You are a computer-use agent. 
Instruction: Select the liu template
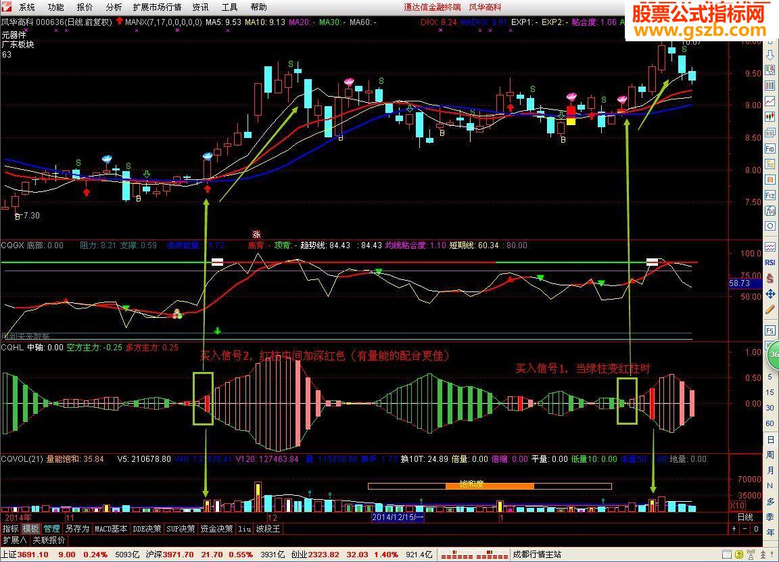pyautogui.click(x=244, y=529)
